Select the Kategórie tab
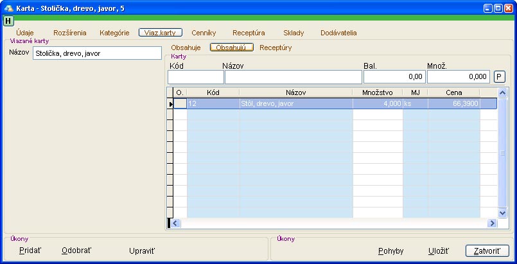 pos(114,32)
